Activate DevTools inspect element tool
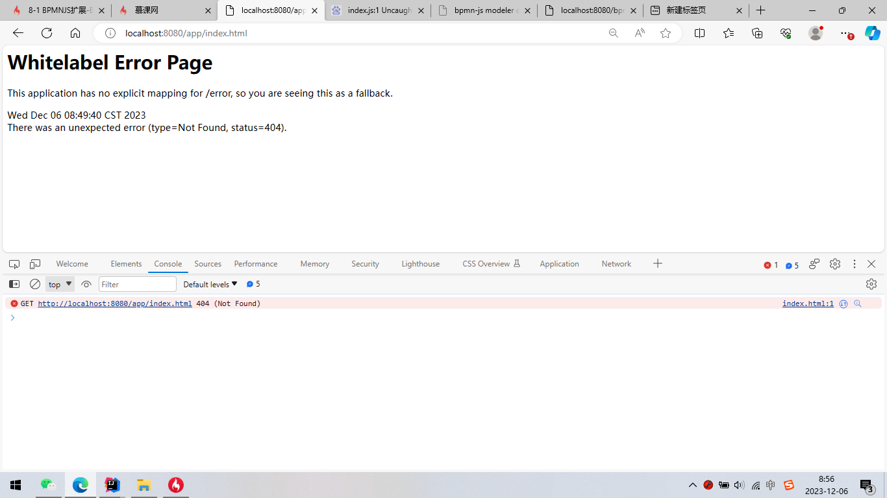Screen dimensions: 887x498 click(x=14, y=264)
